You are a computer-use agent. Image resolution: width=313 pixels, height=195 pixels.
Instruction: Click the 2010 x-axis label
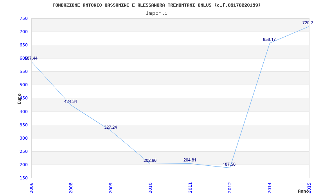[150, 188]
